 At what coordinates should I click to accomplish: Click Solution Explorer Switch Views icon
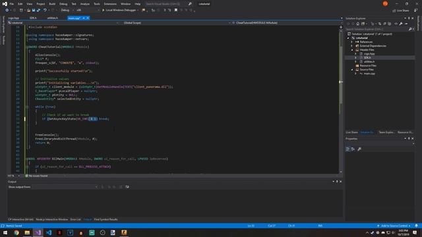(x=363, y=24)
